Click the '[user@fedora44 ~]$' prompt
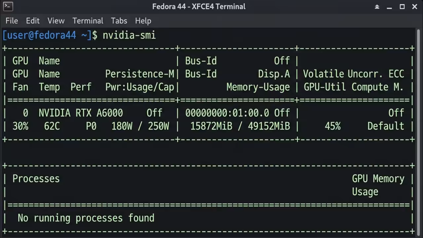The image size is (423, 238). point(50,35)
